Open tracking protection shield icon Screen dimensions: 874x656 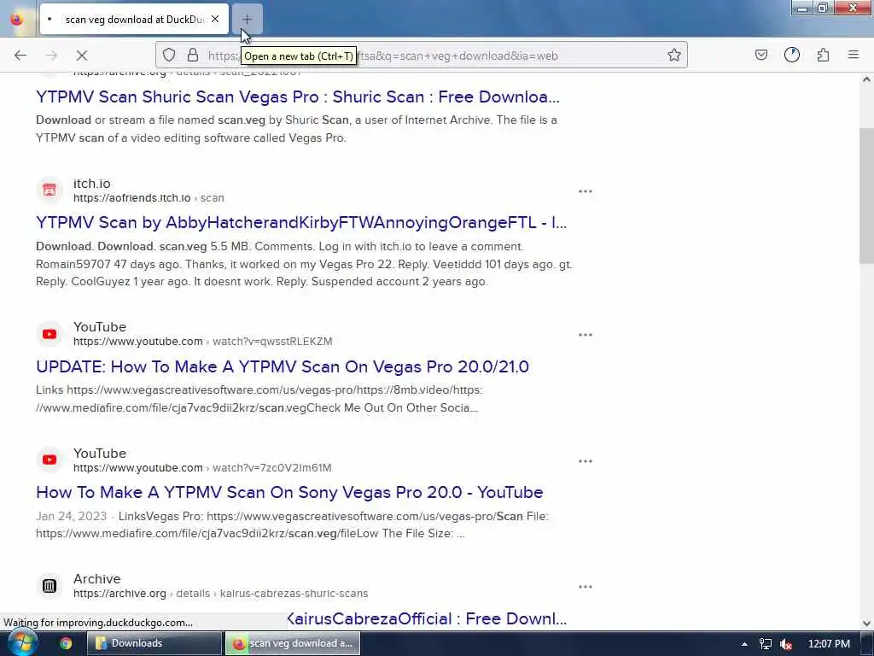pos(169,55)
